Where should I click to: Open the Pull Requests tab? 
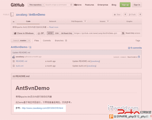tap(79, 21)
